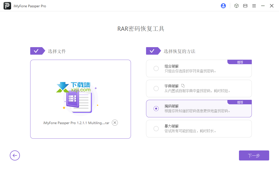Select the 掩码破解 radio button

pos(156,109)
